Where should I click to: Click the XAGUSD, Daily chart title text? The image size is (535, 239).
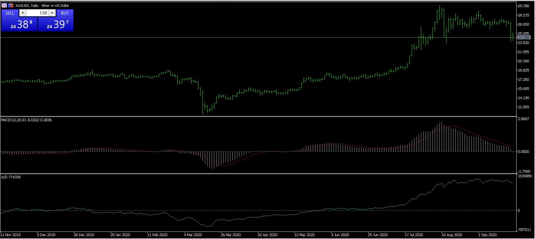coord(42,5)
